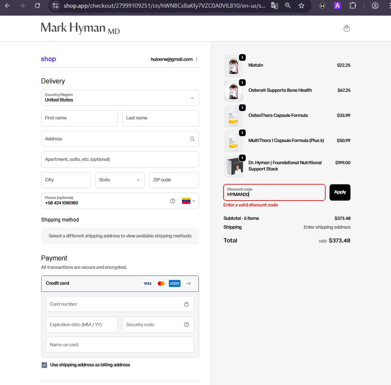Screen dimensions: 391x385
Task: Click the Niatain $22.25 price
Action: (344, 65)
